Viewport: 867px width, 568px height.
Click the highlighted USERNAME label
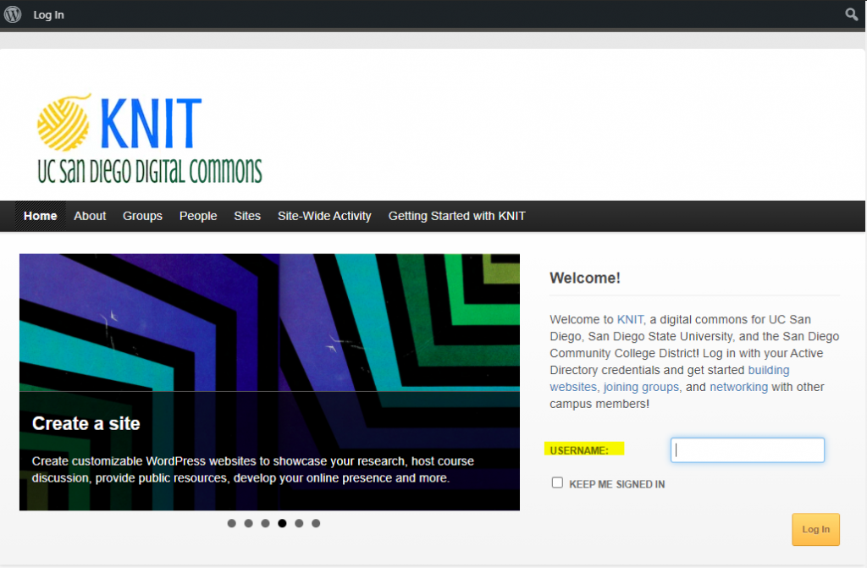tap(579, 450)
